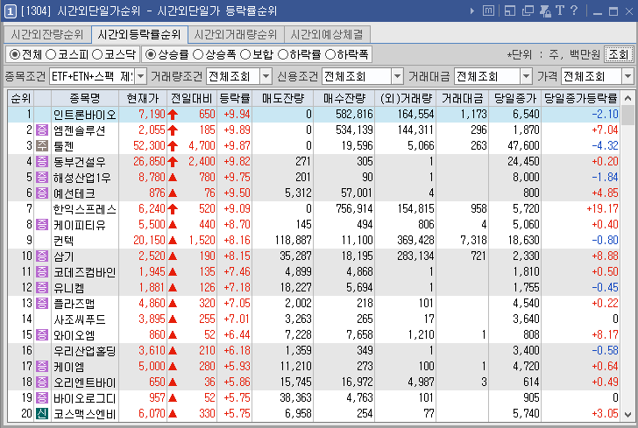This screenshot has width=638, height=428.
Task: Click the 증 badge next to 유니켐
Action: [42, 288]
